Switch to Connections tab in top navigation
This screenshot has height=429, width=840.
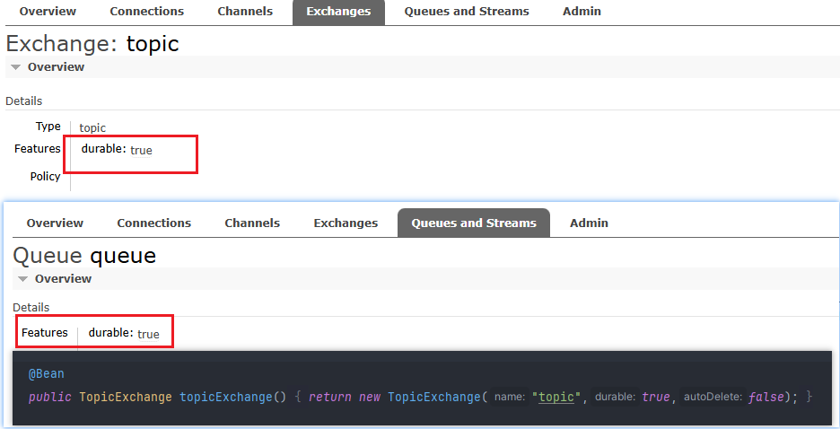click(147, 12)
